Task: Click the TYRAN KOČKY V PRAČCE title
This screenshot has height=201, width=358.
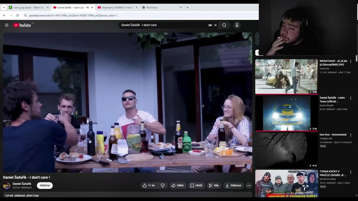Action: point(333,173)
